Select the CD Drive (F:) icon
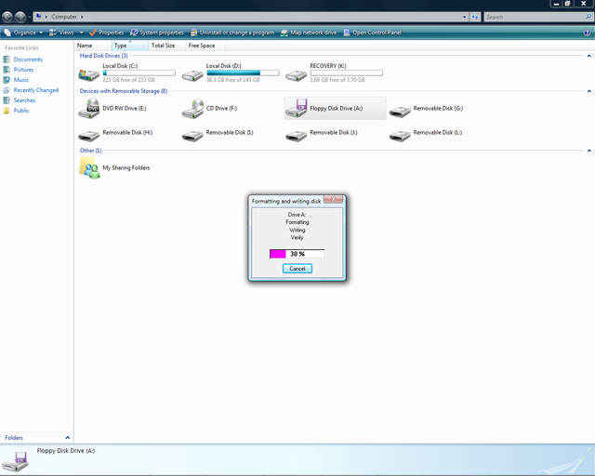 [193, 110]
